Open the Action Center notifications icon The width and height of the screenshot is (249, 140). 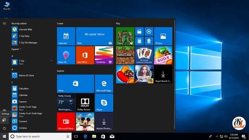(x=244, y=136)
